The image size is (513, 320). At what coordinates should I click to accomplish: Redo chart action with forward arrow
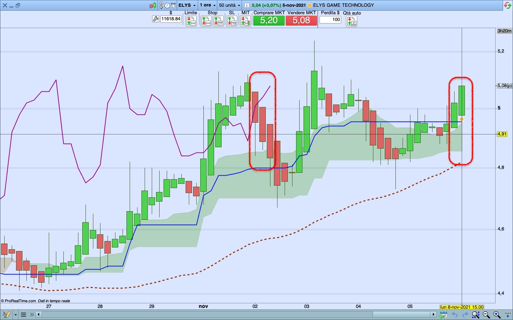coord(465,315)
